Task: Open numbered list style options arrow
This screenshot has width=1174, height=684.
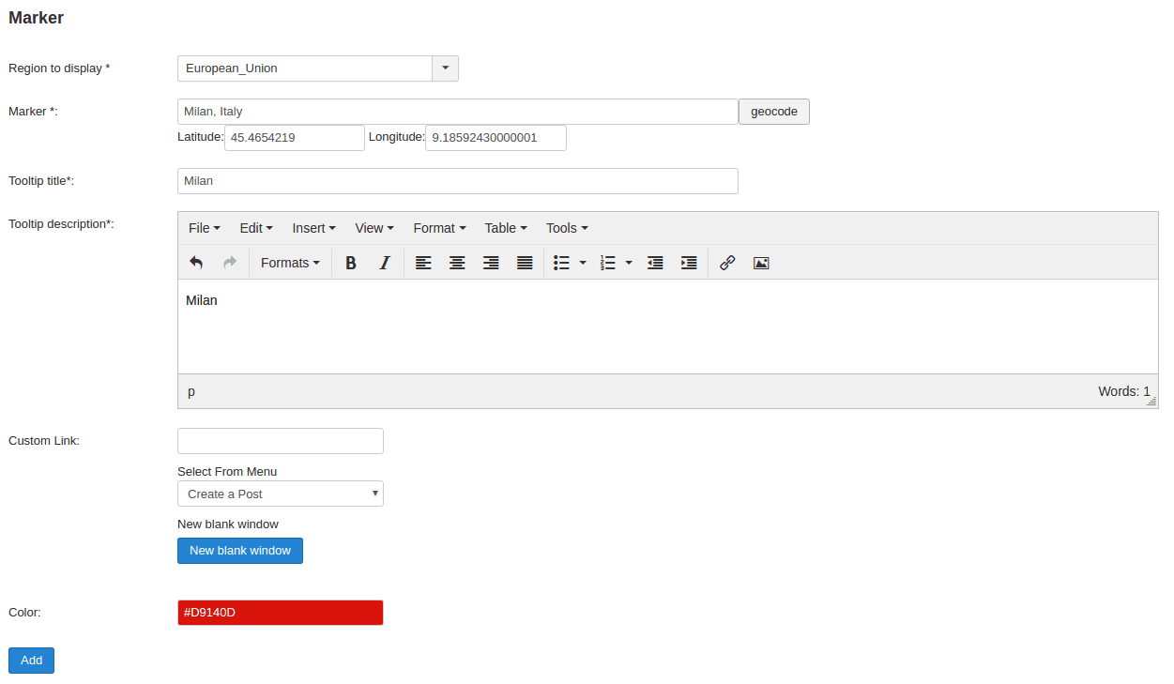Action: point(629,263)
